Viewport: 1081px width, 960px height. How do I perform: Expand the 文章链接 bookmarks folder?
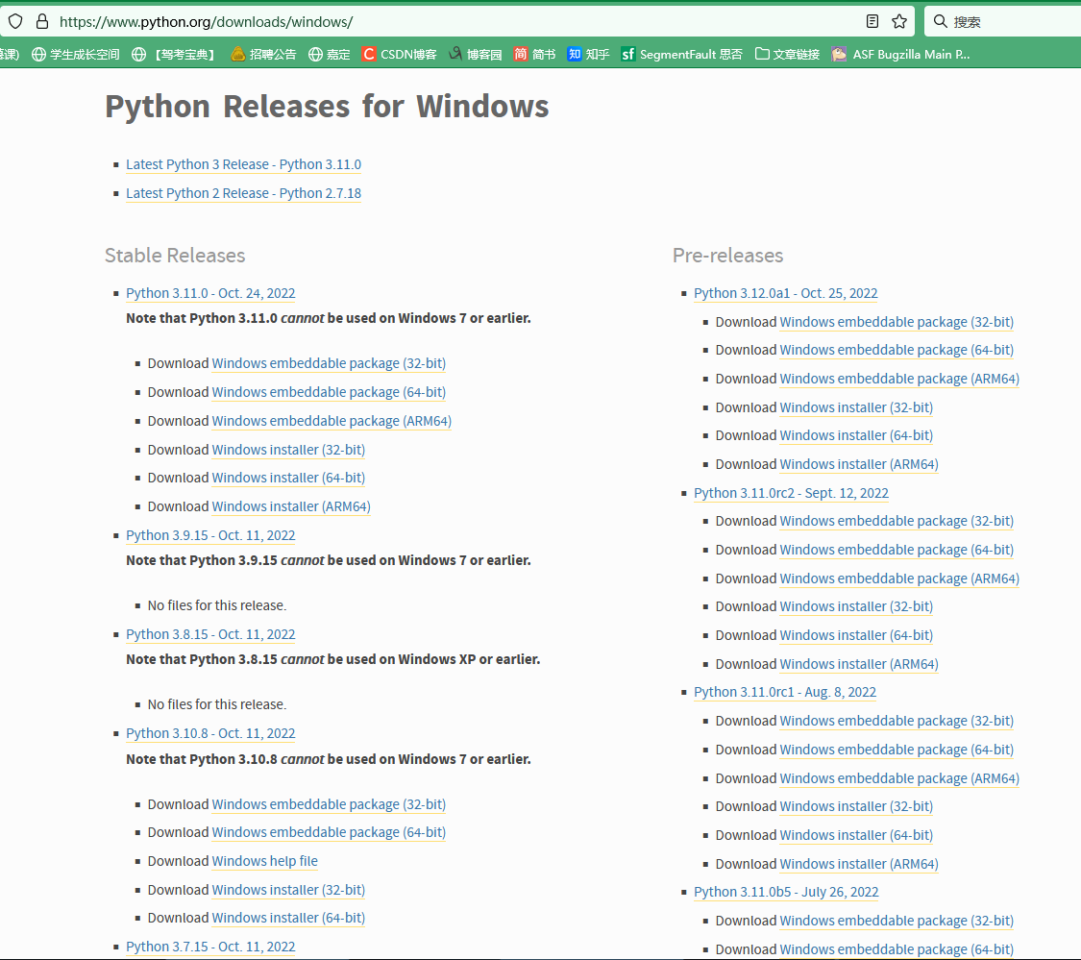pos(787,55)
